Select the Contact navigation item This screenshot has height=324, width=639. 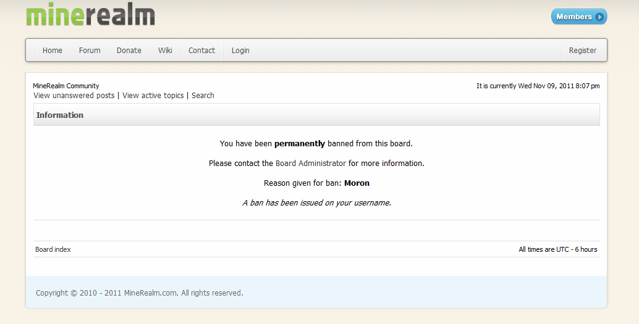[x=201, y=51]
